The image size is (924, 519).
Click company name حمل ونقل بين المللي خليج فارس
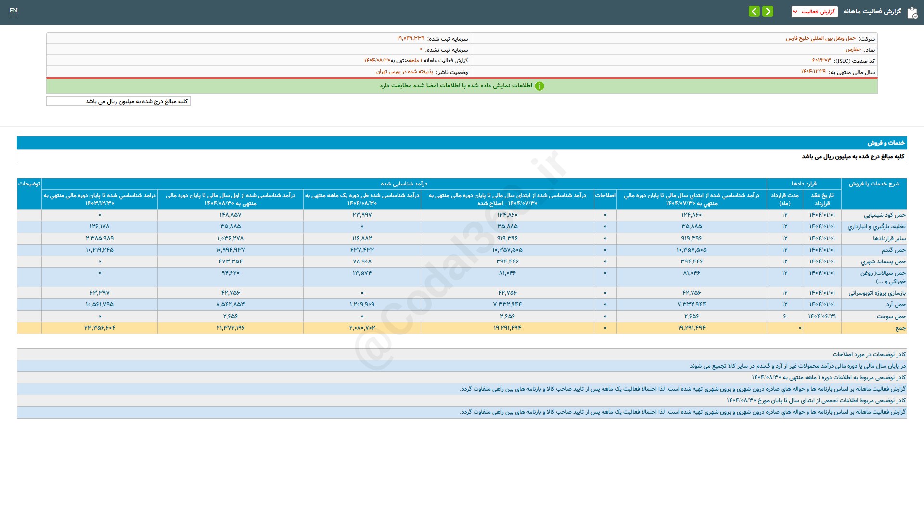click(821, 38)
